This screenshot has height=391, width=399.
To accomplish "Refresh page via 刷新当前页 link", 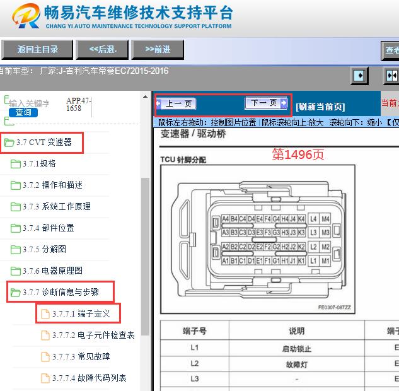I will coord(320,107).
